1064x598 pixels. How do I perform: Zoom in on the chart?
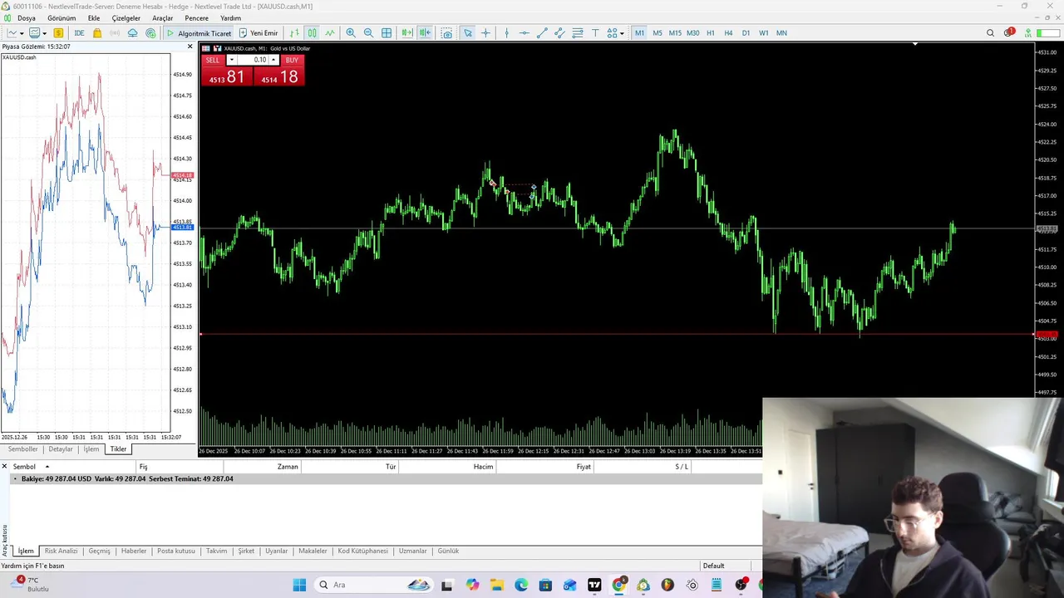click(351, 33)
